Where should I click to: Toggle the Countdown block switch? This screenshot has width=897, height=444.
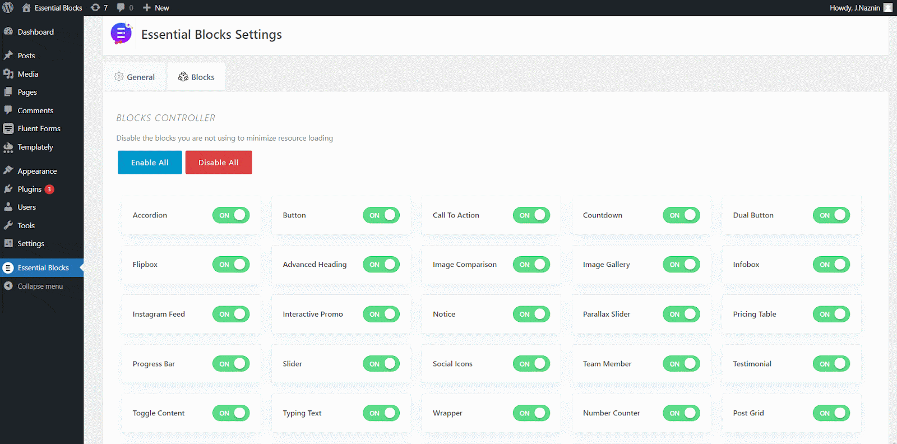pyautogui.click(x=681, y=215)
